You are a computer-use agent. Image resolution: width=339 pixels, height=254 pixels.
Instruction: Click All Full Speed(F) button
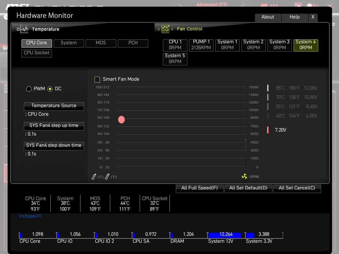pyautogui.click(x=200, y=188)
